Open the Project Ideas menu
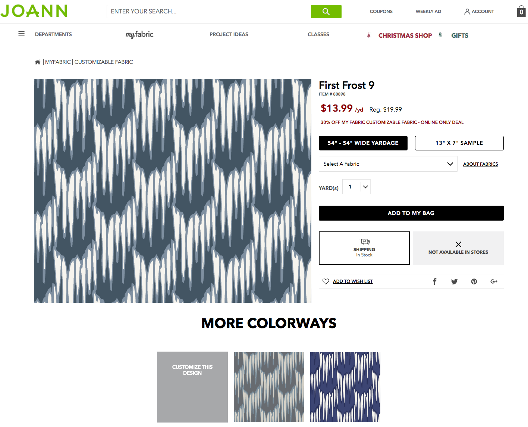 [229, 34]
